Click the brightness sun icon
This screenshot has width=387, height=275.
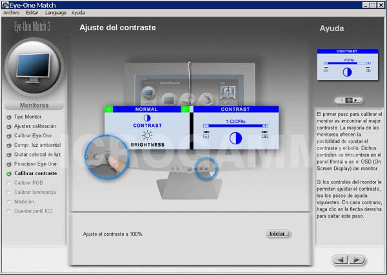[147, 135]
